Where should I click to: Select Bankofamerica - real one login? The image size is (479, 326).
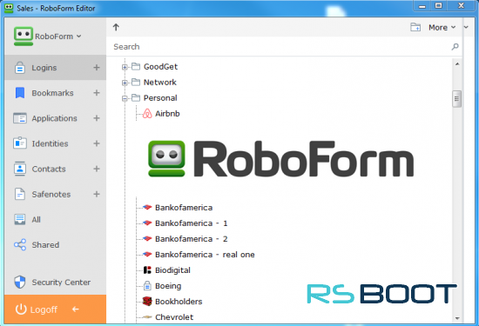point(205,255)
